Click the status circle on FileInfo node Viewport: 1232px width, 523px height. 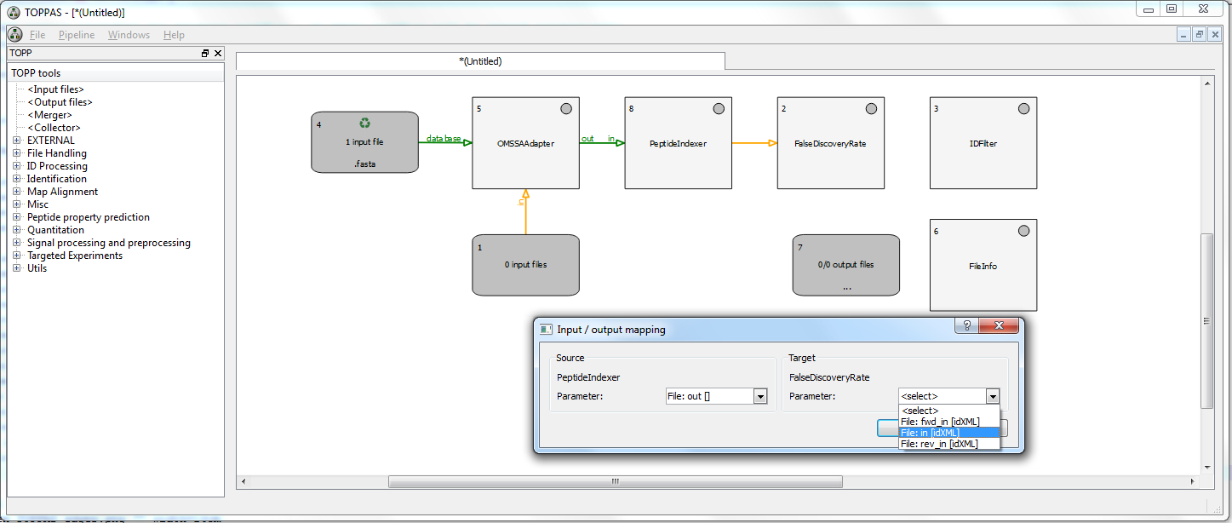[x=1023, y=231]
